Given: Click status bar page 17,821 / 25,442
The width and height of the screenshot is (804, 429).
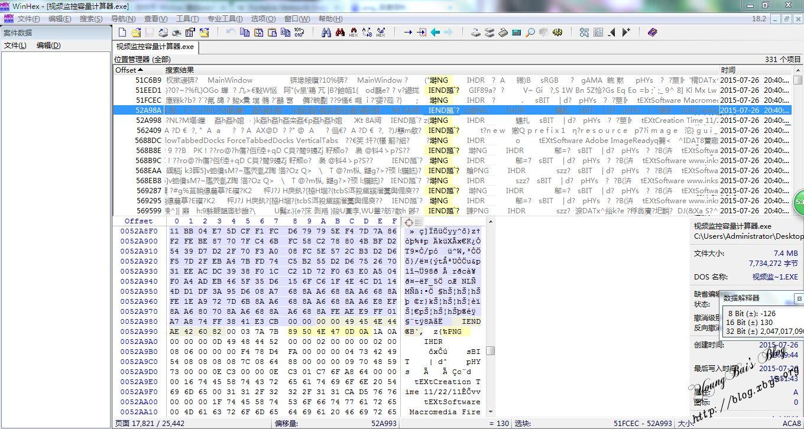Looking at the screenshot, I should point(150,423).
